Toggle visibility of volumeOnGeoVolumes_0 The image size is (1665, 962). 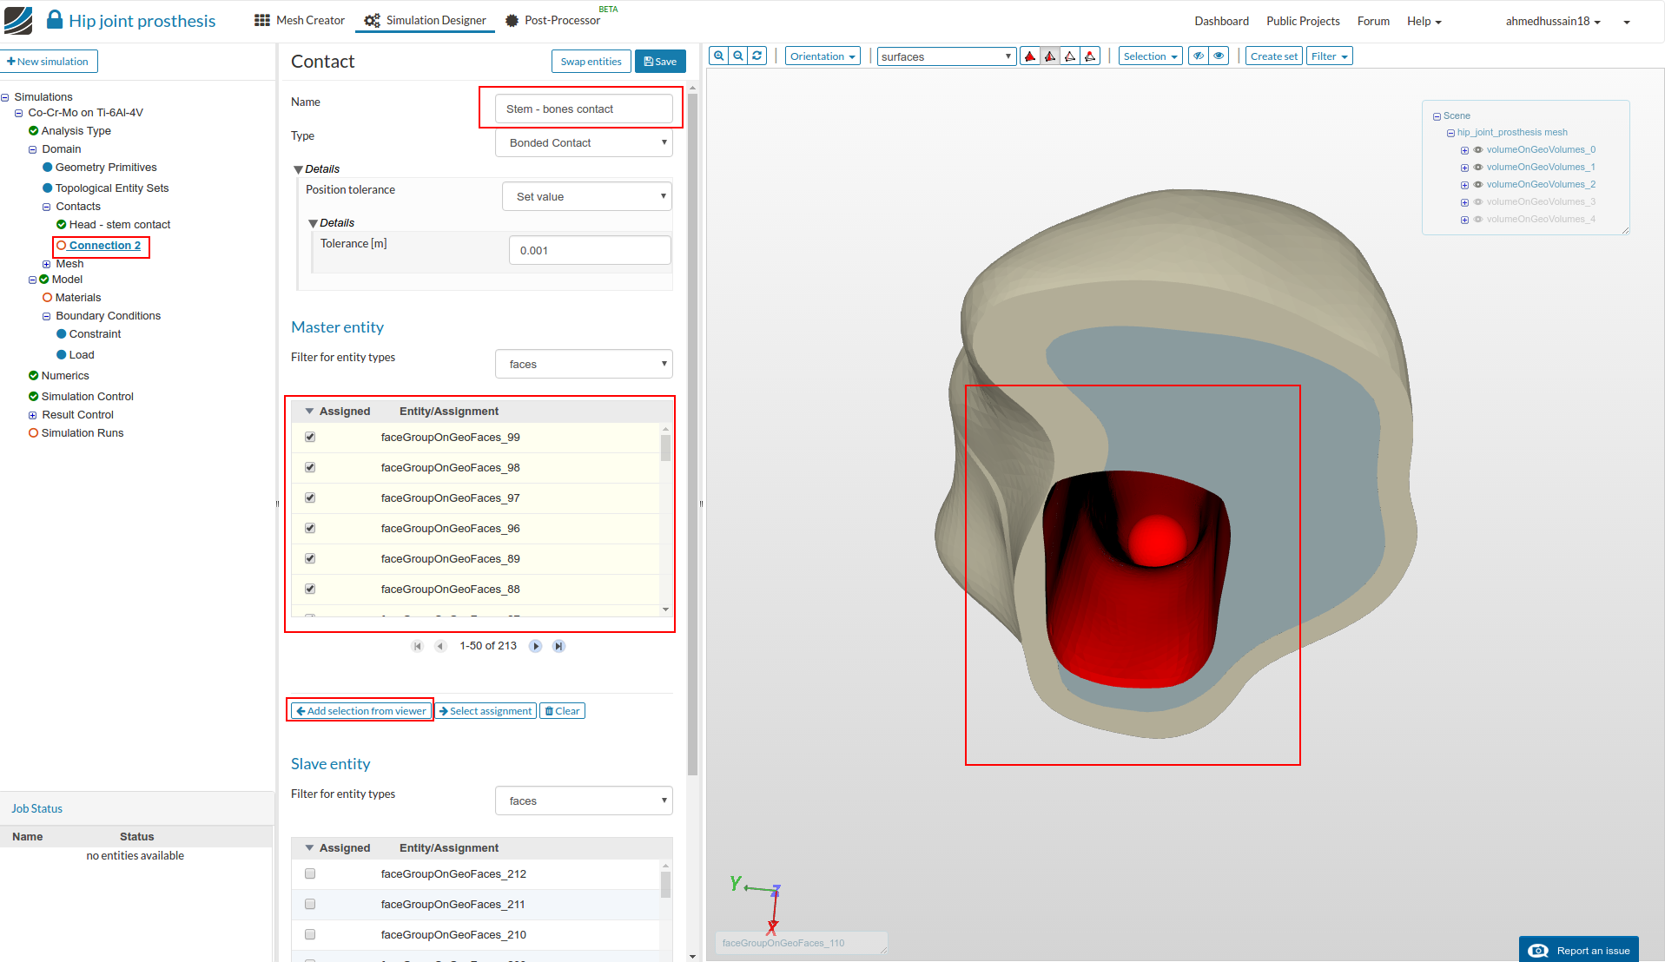[1478, 150]
